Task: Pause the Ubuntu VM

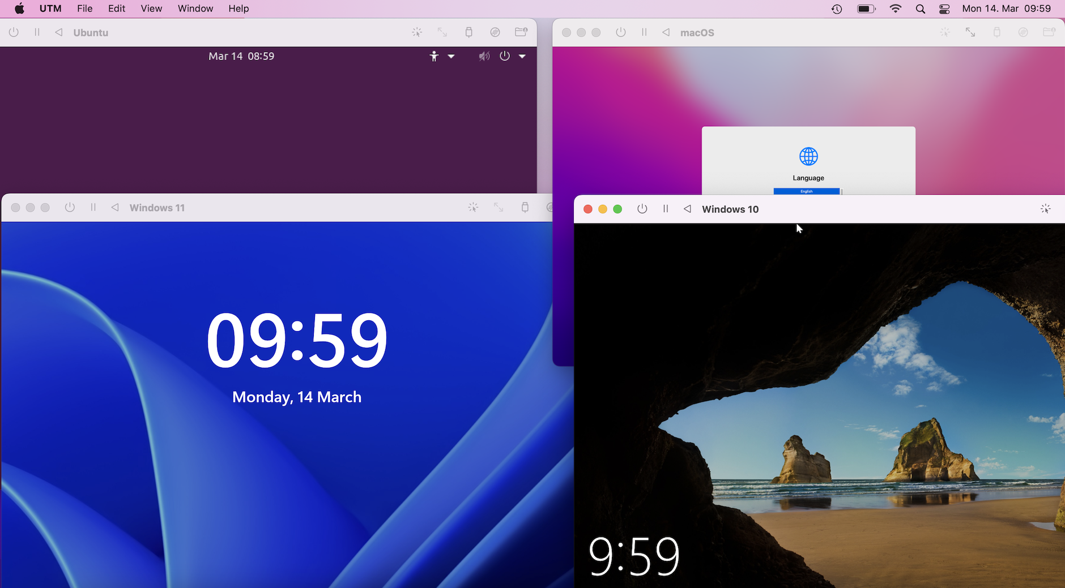Action: click(x=37, y=32)
